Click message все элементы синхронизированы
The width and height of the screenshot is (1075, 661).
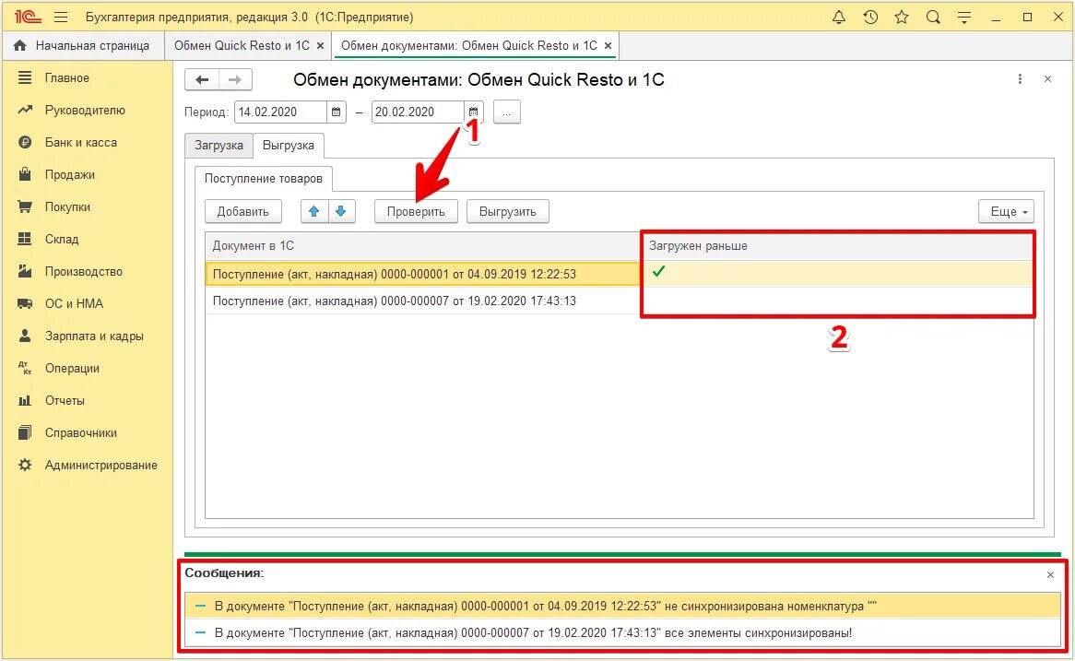(621, 633)
